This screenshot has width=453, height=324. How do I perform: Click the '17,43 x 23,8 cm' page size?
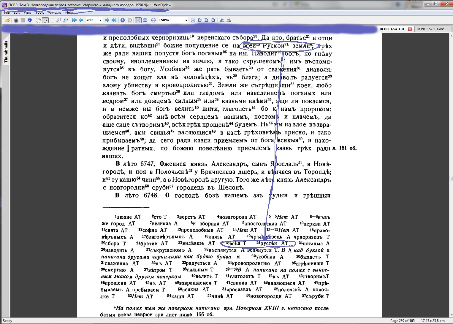(433, 321)
